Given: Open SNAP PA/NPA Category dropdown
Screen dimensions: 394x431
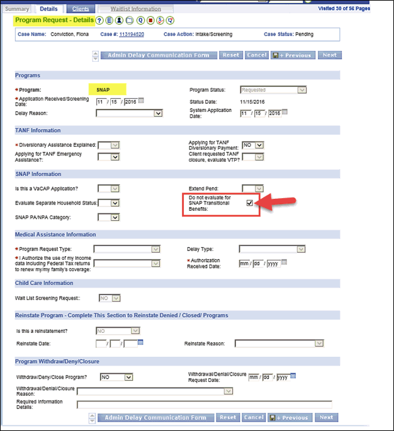Looking at the screenshot, I should pos(109,218).
